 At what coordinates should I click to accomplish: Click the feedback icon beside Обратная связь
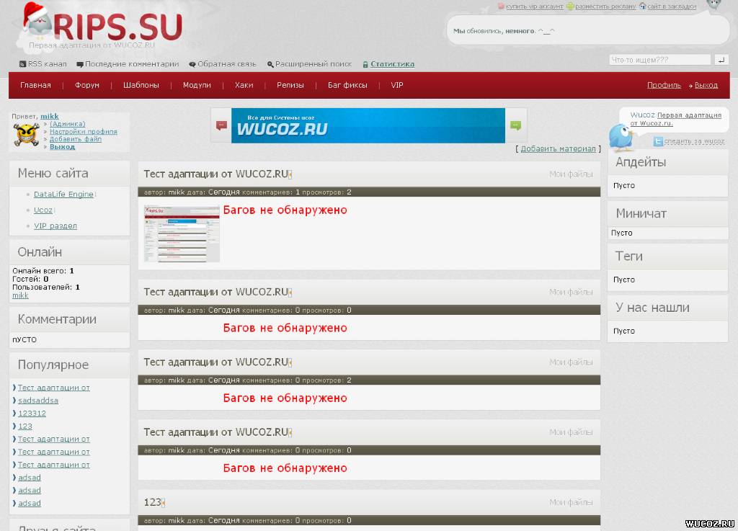[x=192, y=64]
